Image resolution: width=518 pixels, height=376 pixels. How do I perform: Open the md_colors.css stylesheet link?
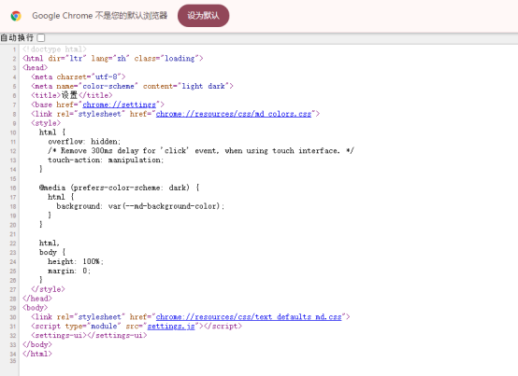point(234,114)
